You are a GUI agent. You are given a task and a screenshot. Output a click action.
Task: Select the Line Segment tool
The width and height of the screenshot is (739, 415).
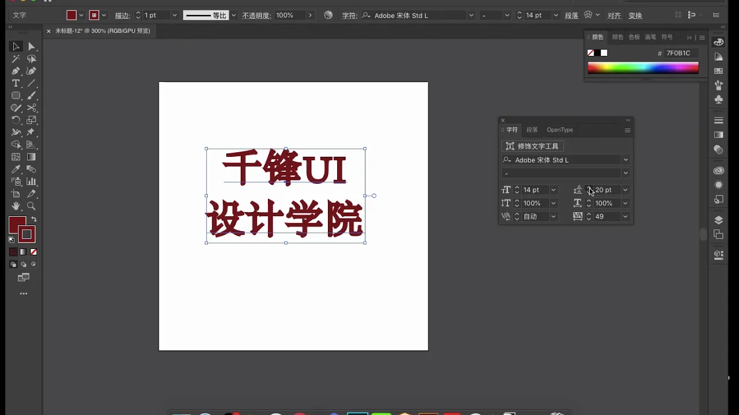click(x=32, y=84)
